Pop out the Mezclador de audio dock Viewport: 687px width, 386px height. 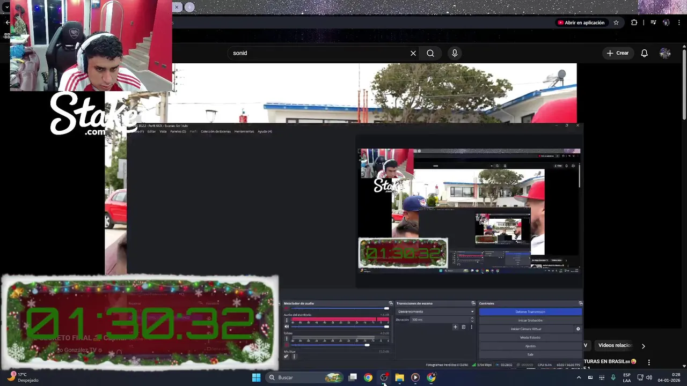[391, 303]
